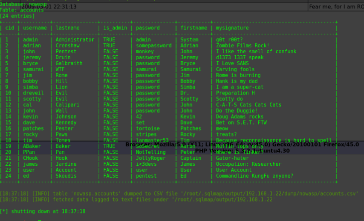Screen dimensions: 364x221
Task: Click the signature 'Rome is burning'
Action: 238,75
